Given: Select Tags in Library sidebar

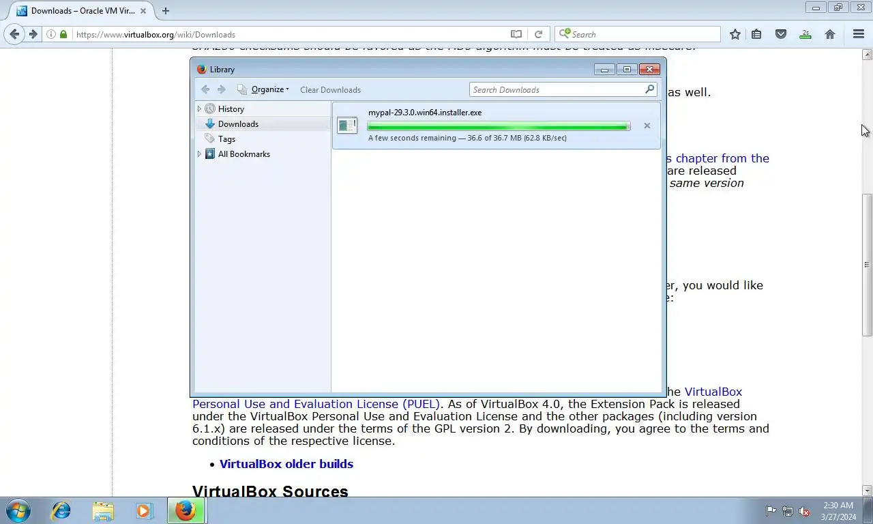Looking at the screenshot, I should click(x=226, y=139).
